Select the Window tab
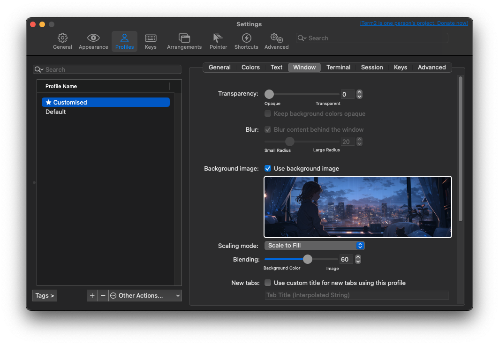Screen dimensions: 499x345 pyautogui.click(x=304, y=67)
